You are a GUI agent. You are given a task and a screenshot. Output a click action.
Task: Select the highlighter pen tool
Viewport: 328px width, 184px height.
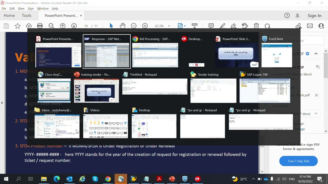click(222, 26)
